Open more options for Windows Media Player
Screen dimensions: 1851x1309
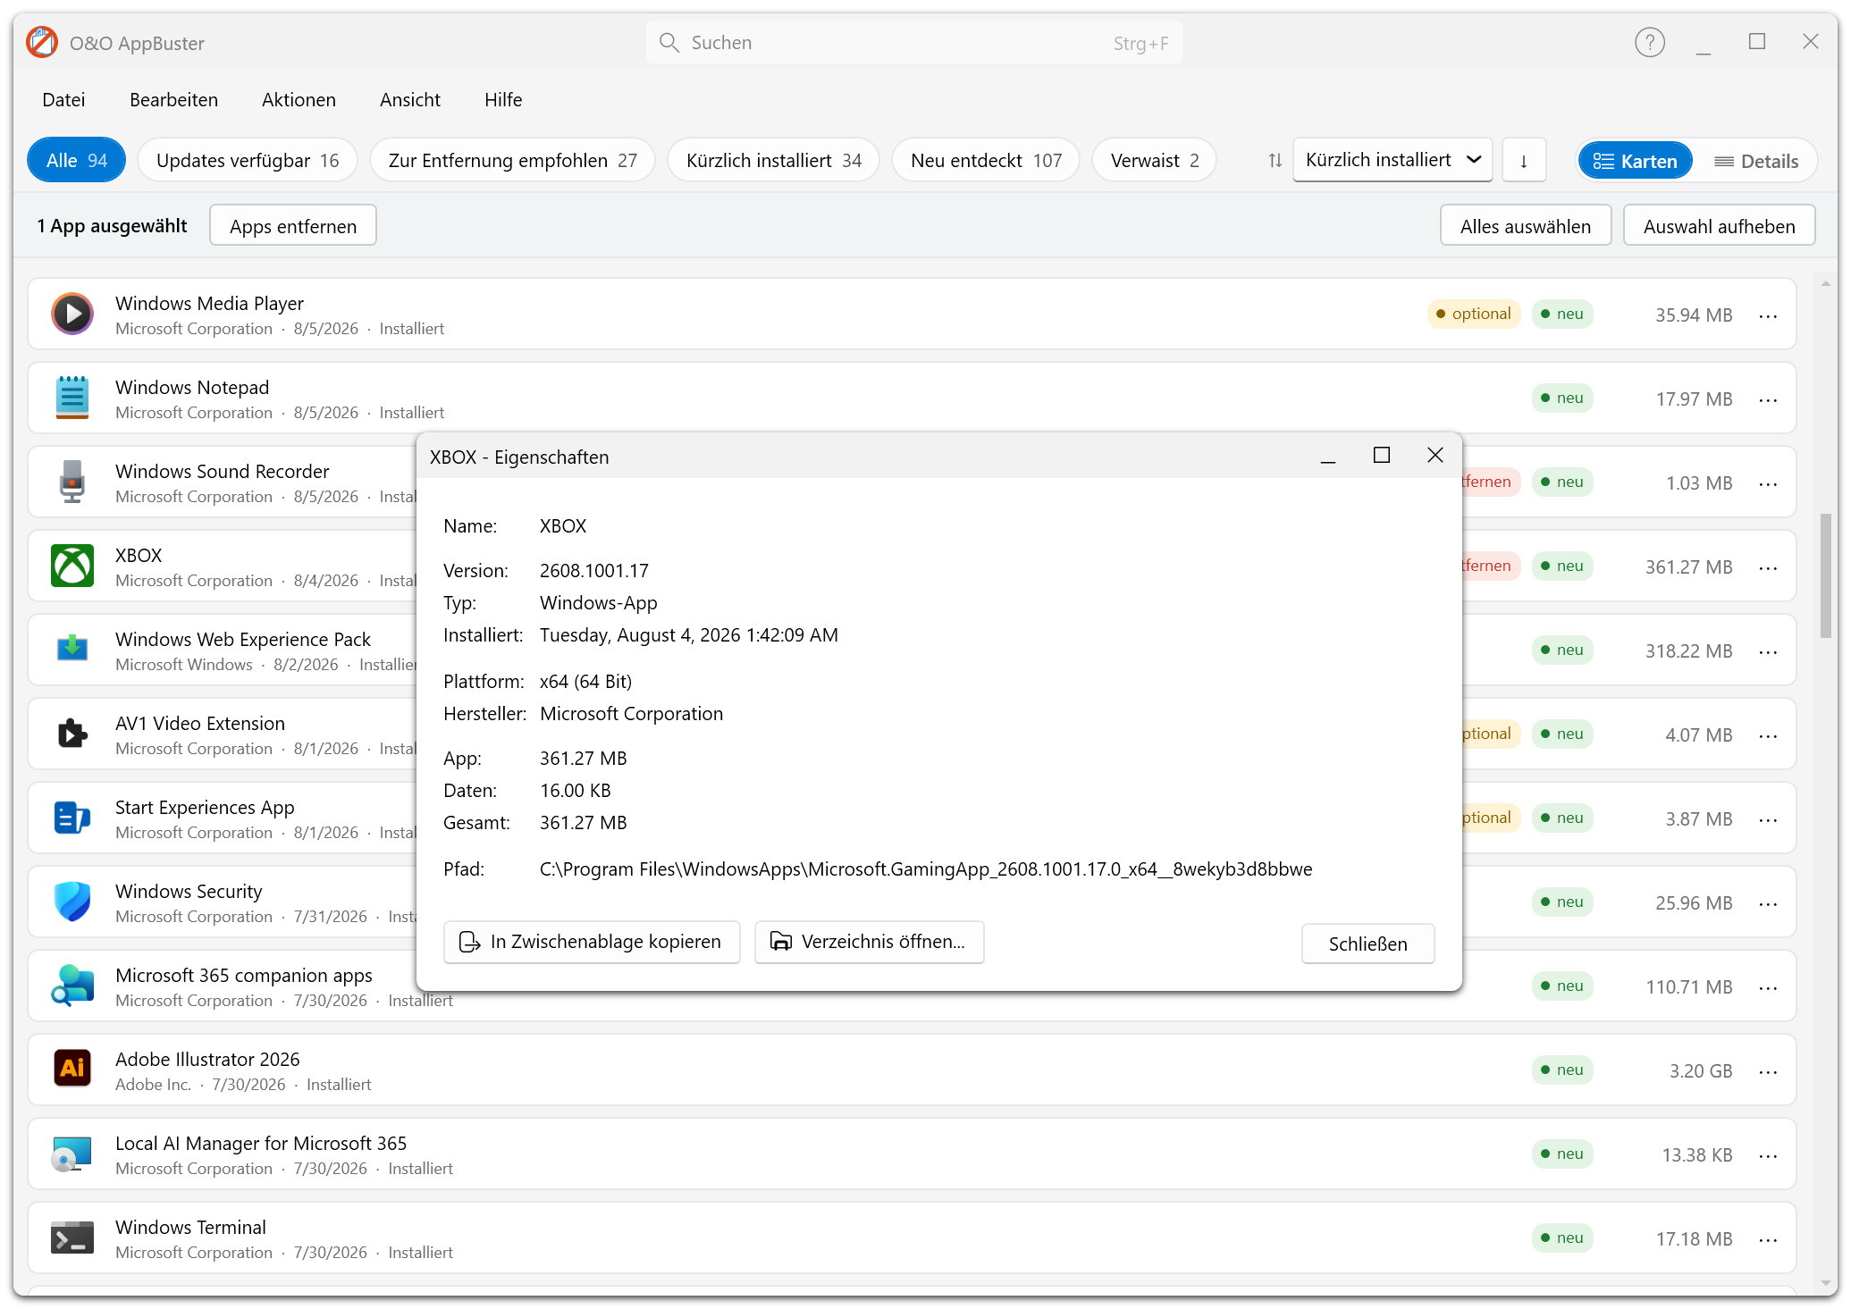(x=1768, y=315)
